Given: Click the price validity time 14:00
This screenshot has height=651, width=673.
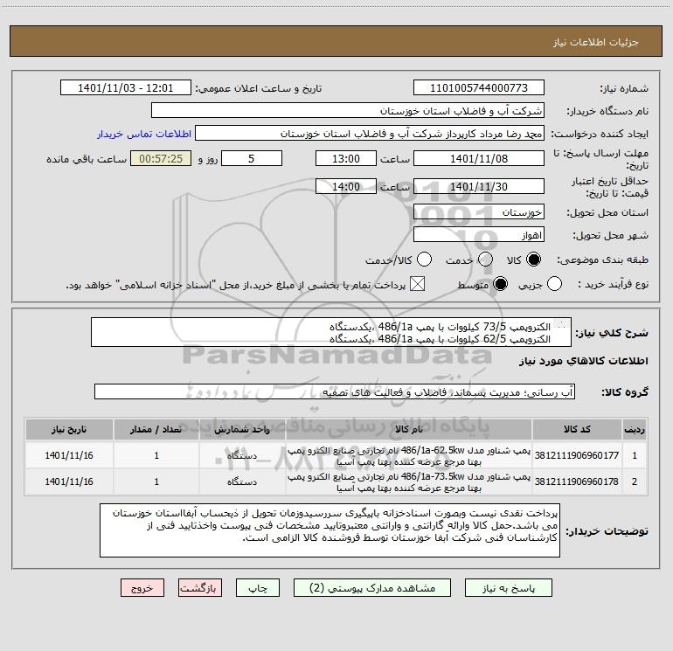Looking at the screenshot, I should [346, 187].
